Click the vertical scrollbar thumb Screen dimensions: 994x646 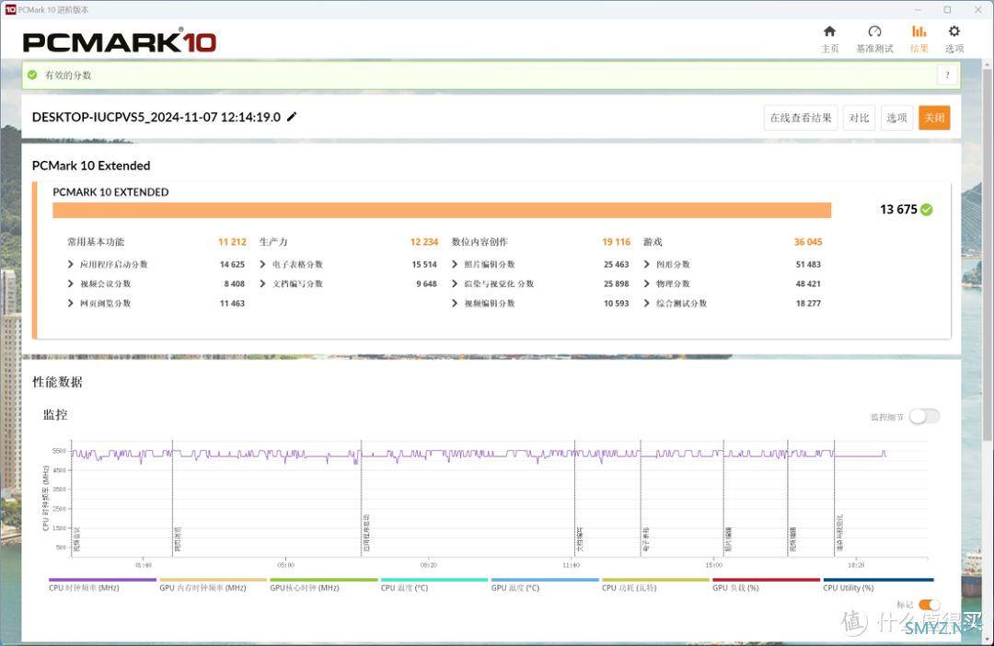(988, 254)
